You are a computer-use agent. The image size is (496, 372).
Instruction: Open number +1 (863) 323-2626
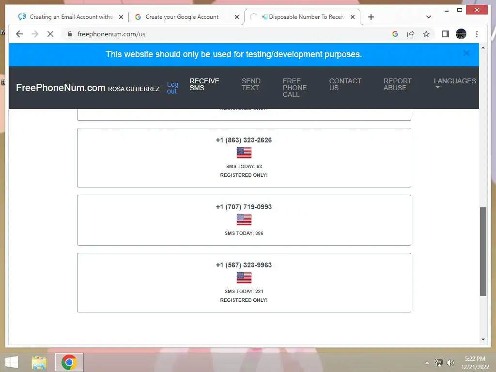point(244,140)
